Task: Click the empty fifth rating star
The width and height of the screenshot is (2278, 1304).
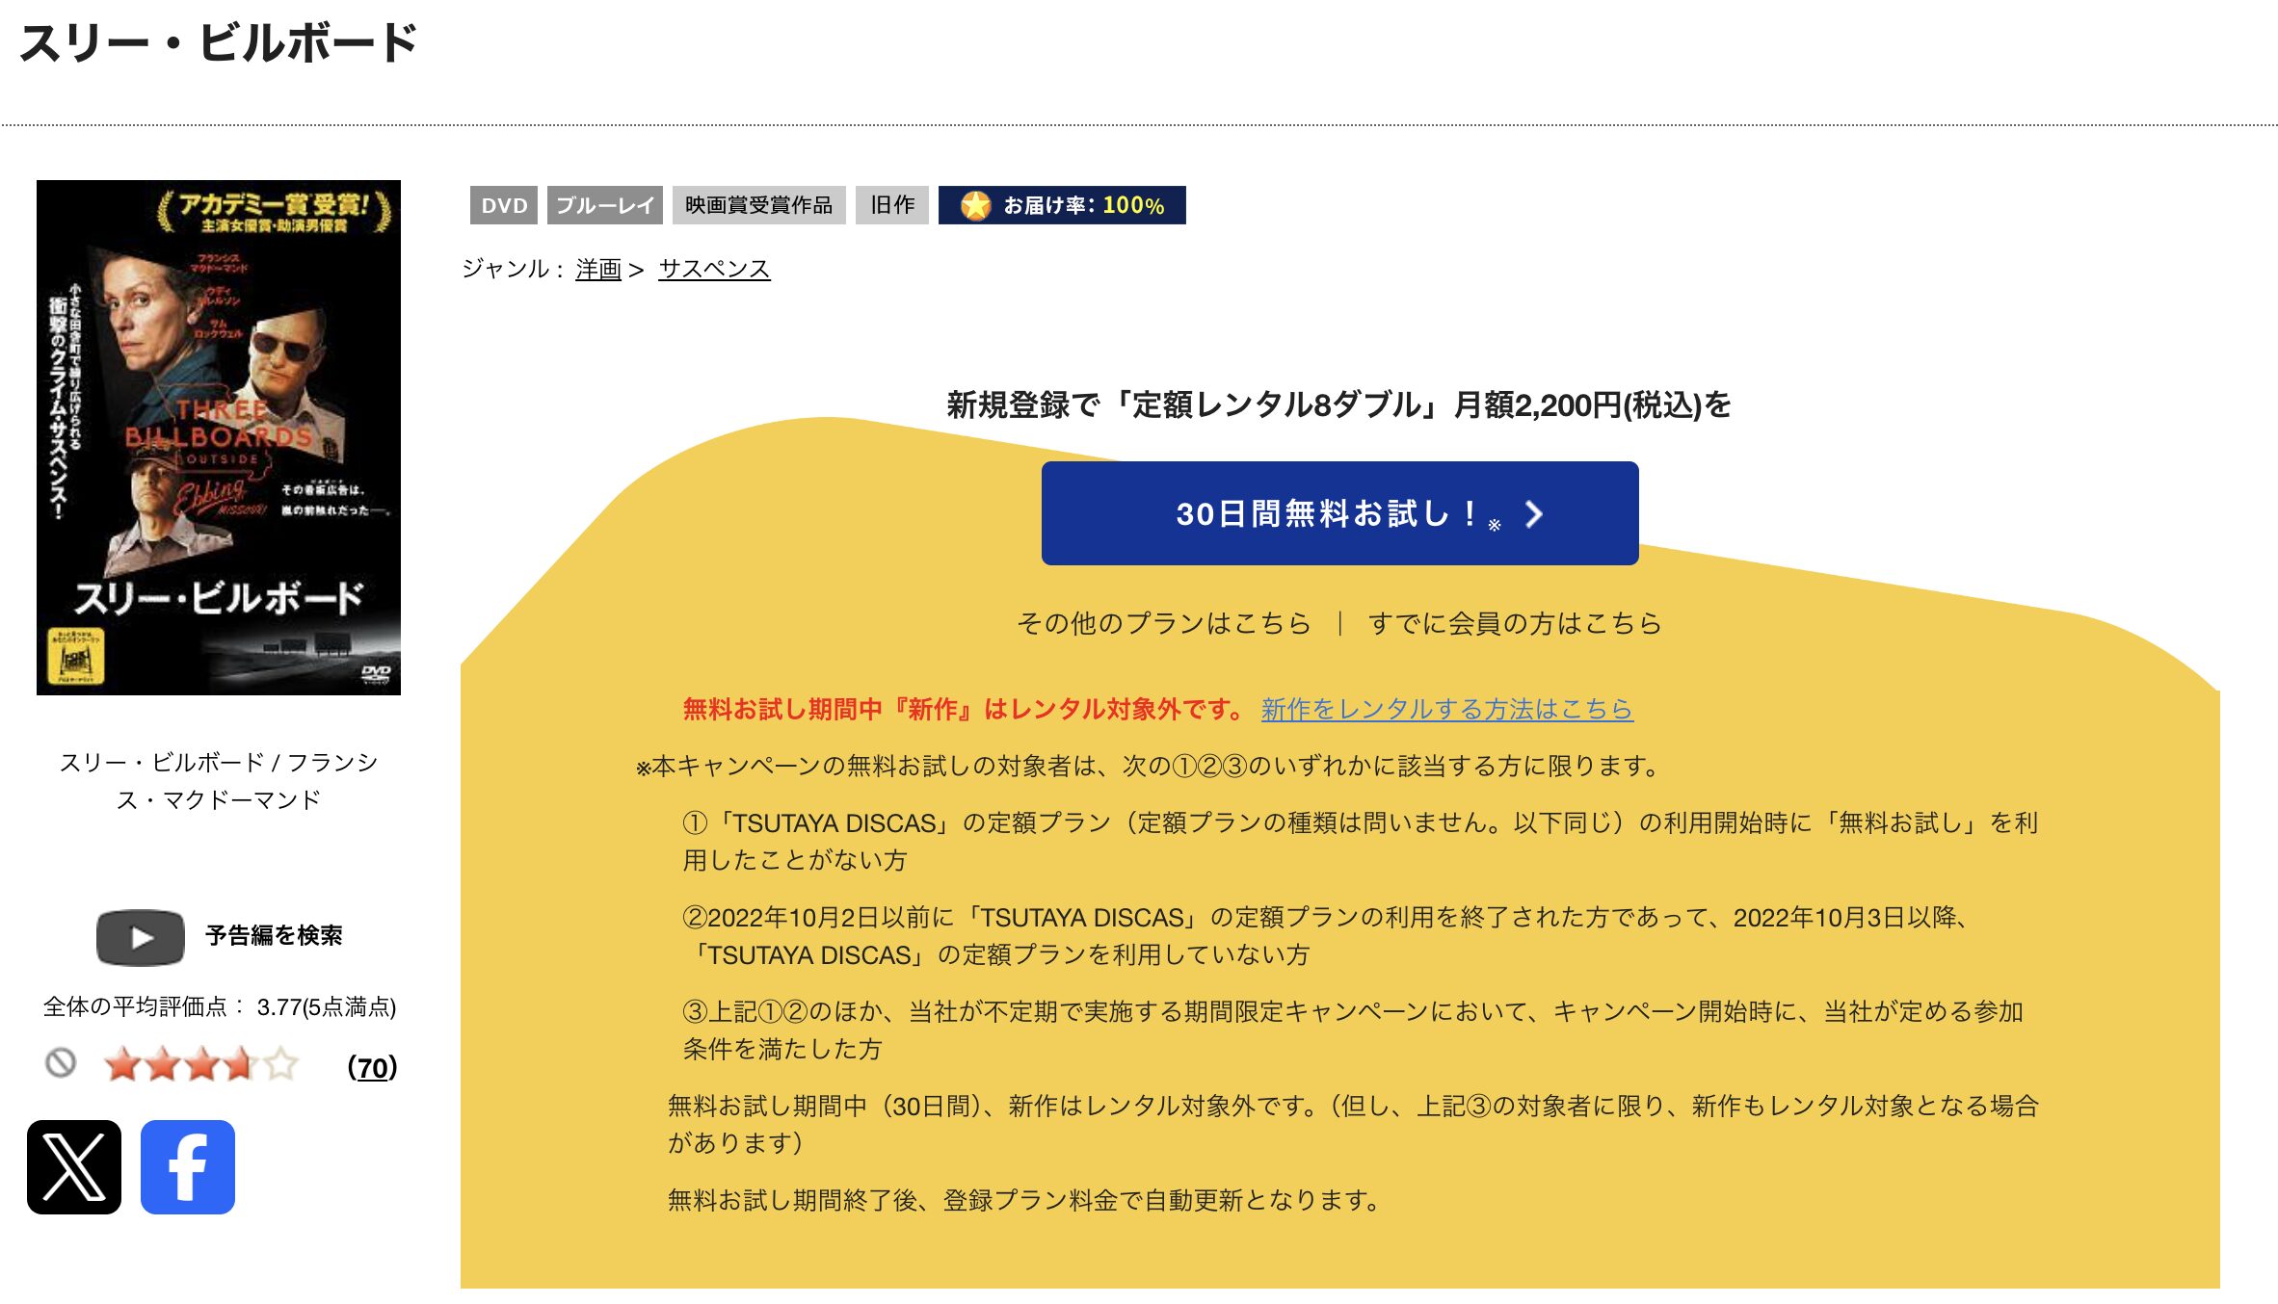Action: point(280,1065)
